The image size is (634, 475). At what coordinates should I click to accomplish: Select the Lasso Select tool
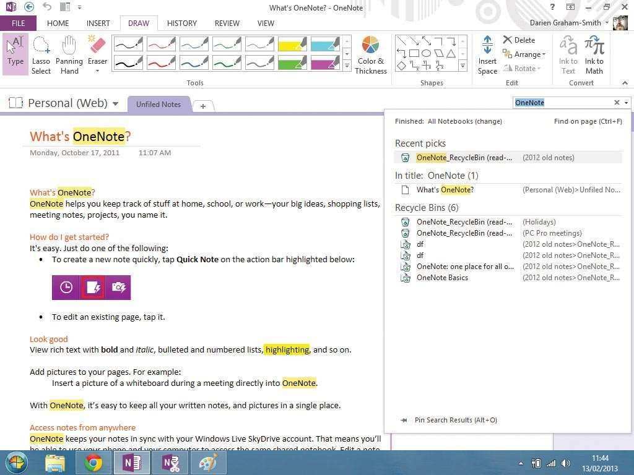pos(41,56)
